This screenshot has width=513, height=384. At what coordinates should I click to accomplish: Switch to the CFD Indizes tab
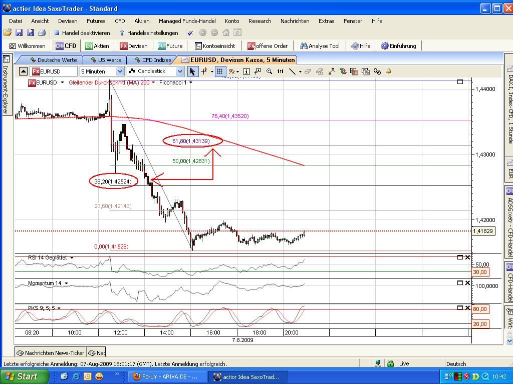click(x=153, y=59)
